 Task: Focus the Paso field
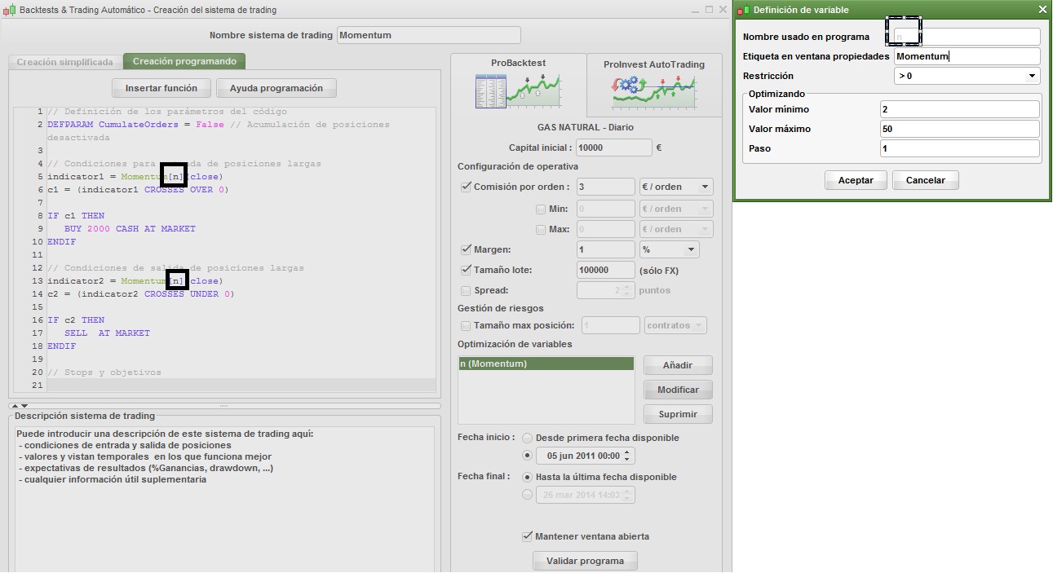(960, 148)
